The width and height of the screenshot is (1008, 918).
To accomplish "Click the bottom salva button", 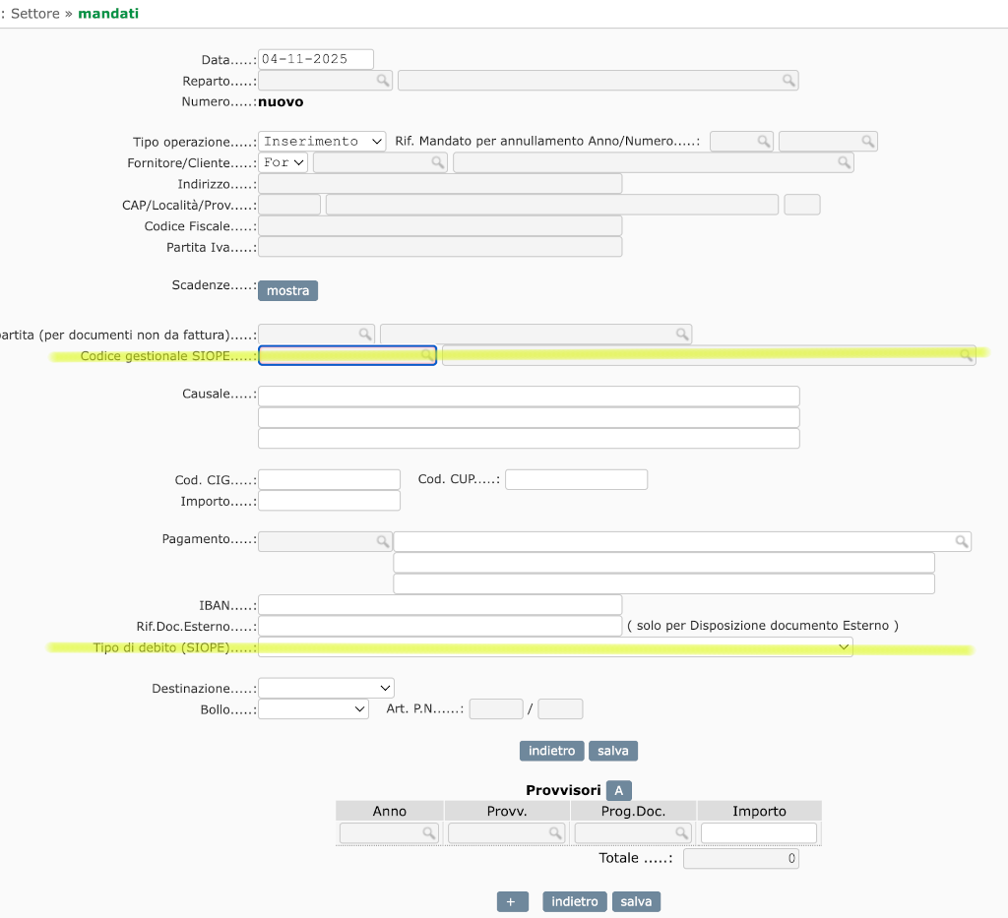I will (x=636, y=902).
